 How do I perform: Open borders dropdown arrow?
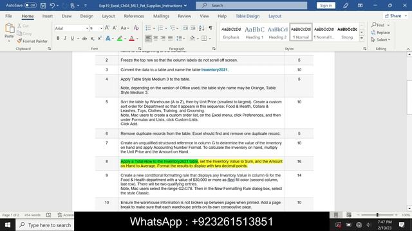click(x=210, y=38)
